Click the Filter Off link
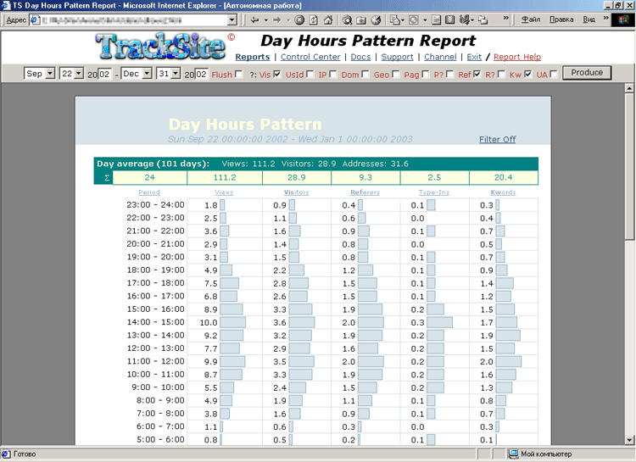 click(x=497, y=140)
